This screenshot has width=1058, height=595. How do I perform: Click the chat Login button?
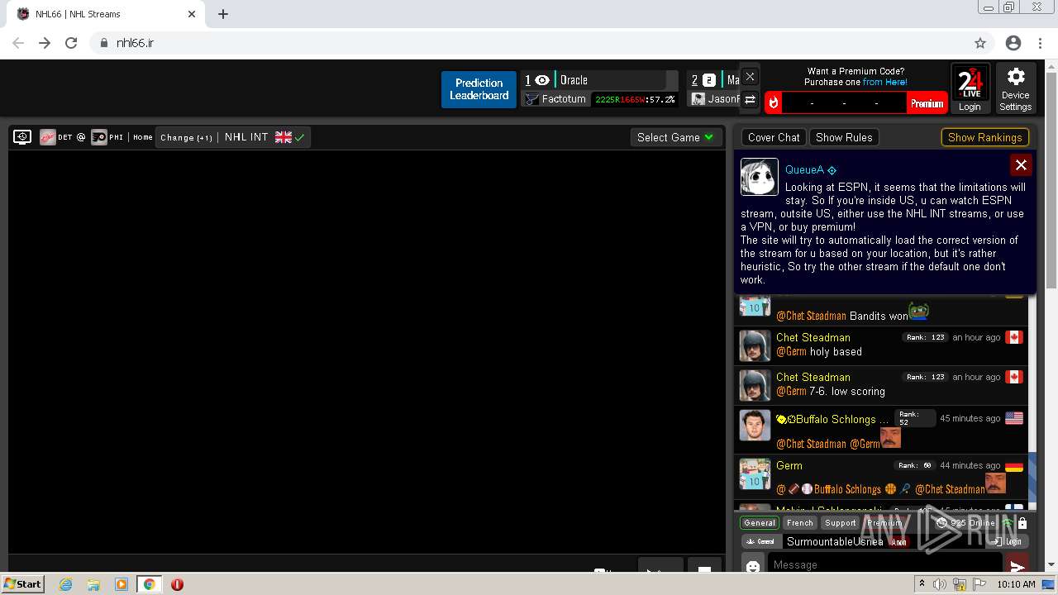[x=1008, y=541]
